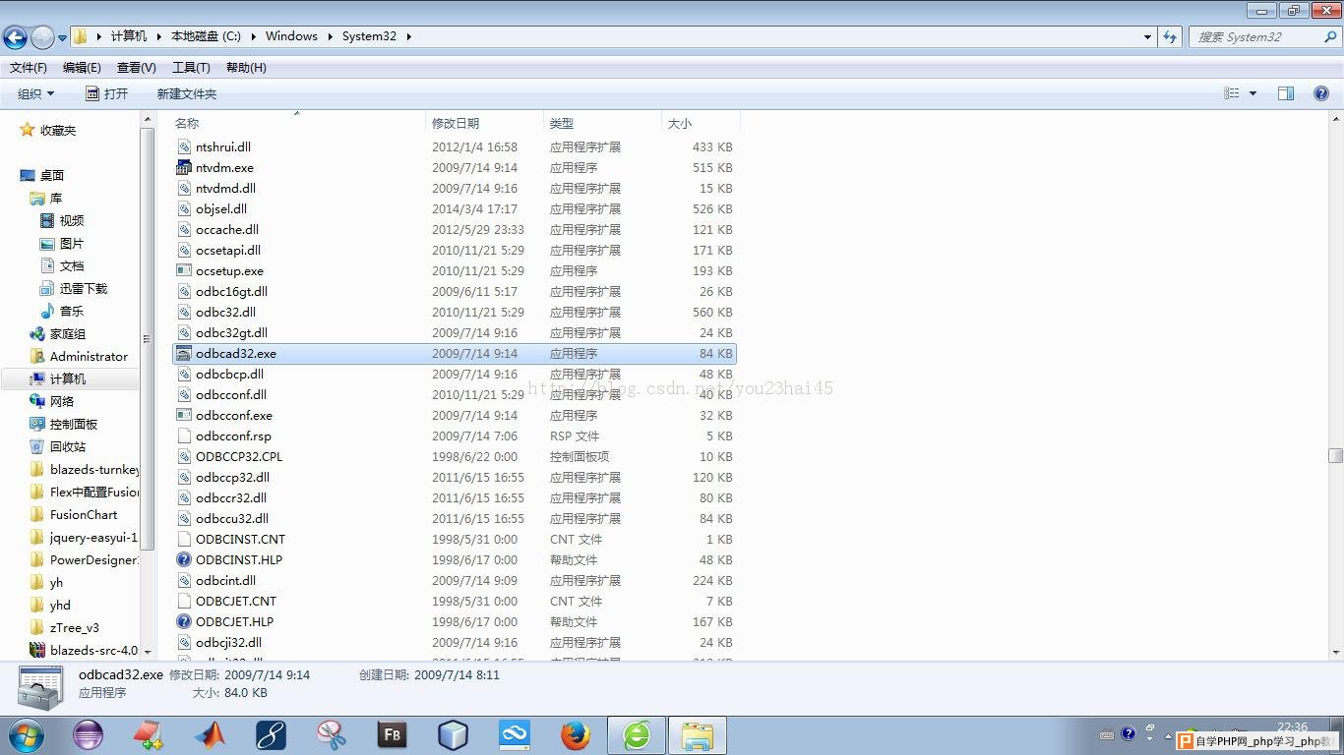Sort by 修改日期 column header
This screenshot has width=1344, height=755.
[485, 123]
